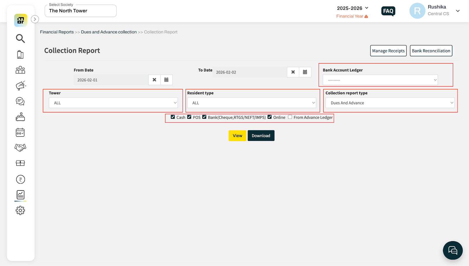Open the calendar picker for From Date
The width and height of the screenshot is (469, 266).
pyautogui.click(x=166, y=80)
